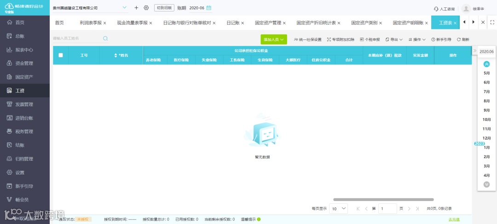
Task: Click 温馨提示 green info icon
Action: 259,219
